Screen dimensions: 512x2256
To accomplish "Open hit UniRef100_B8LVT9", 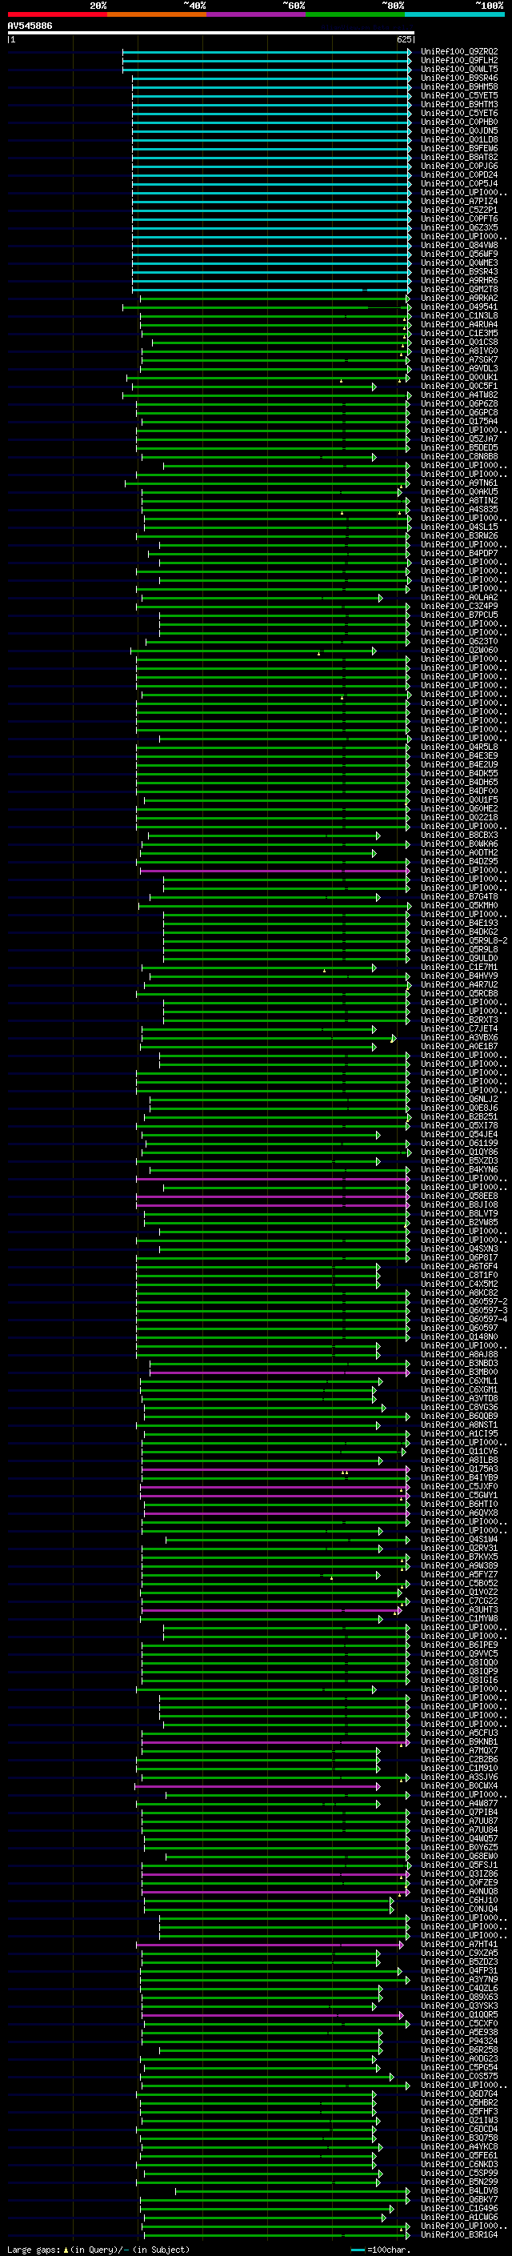I will pos(459,1214).
